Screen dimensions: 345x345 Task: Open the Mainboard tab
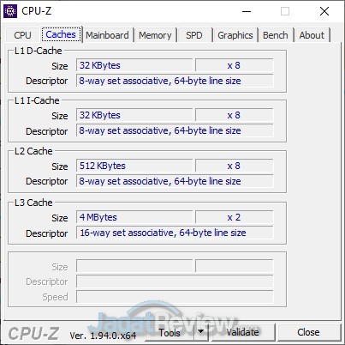click(107, 35)
